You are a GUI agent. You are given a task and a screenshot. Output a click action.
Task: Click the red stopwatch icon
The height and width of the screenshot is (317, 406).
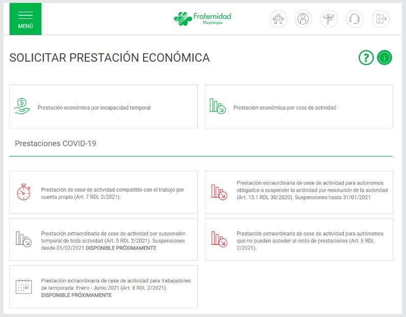click(x=23, y=192)
